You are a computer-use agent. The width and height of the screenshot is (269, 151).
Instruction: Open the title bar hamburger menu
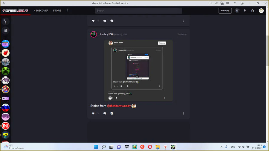pyautogui.click(x=235, y=3)
